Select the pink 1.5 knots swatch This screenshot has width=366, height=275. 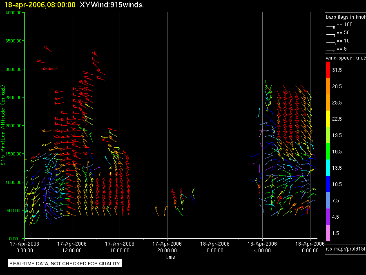click(328, 233)
